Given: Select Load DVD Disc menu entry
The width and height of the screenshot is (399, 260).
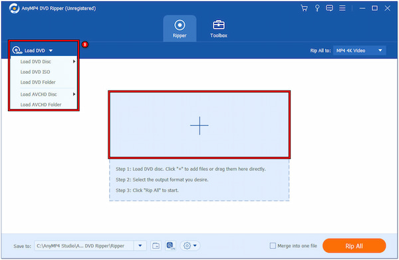Looking at the screenshot, I should pos(44,62).
